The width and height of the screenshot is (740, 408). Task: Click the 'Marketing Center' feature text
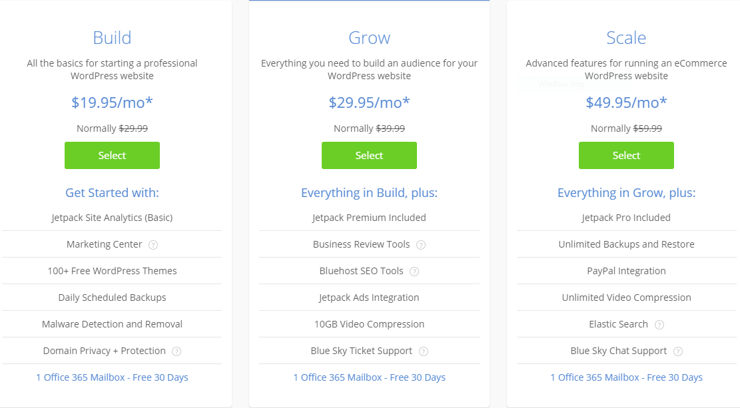pyautogui.click(x=105, y=244)
